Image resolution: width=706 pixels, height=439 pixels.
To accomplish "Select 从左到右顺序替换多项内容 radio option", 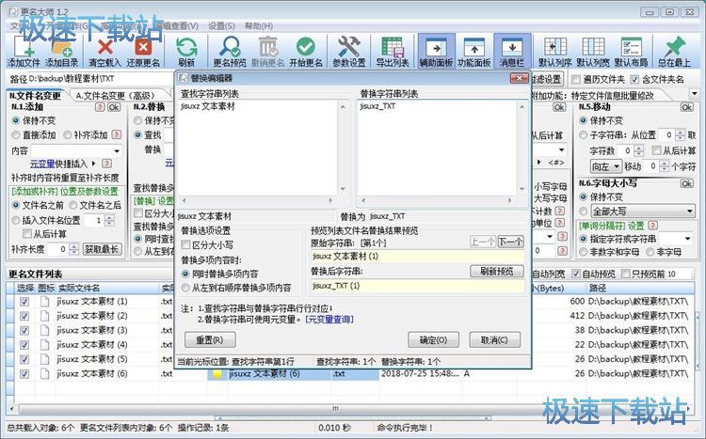I will point(185,288).
